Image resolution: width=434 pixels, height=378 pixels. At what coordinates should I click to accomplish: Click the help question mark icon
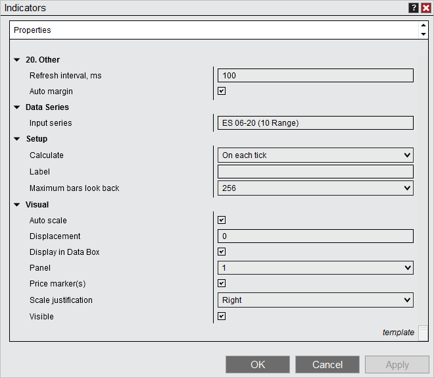pos(414,8)
